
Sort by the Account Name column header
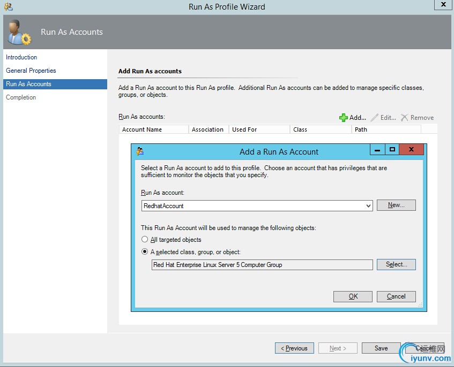click(x=154, y=129)
